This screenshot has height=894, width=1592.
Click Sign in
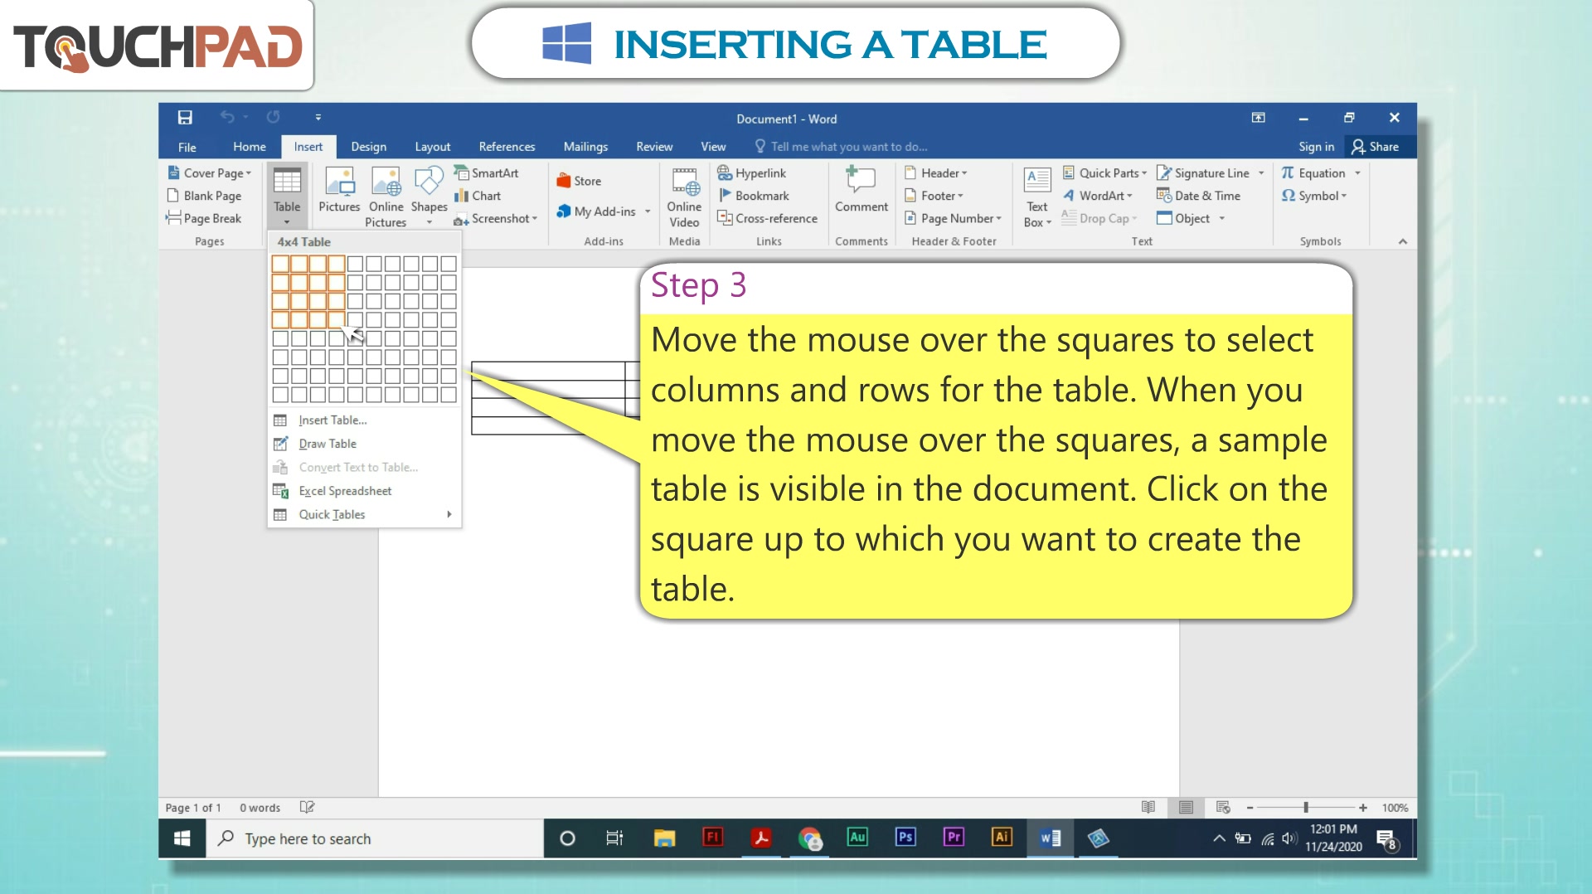(1316, 147)
